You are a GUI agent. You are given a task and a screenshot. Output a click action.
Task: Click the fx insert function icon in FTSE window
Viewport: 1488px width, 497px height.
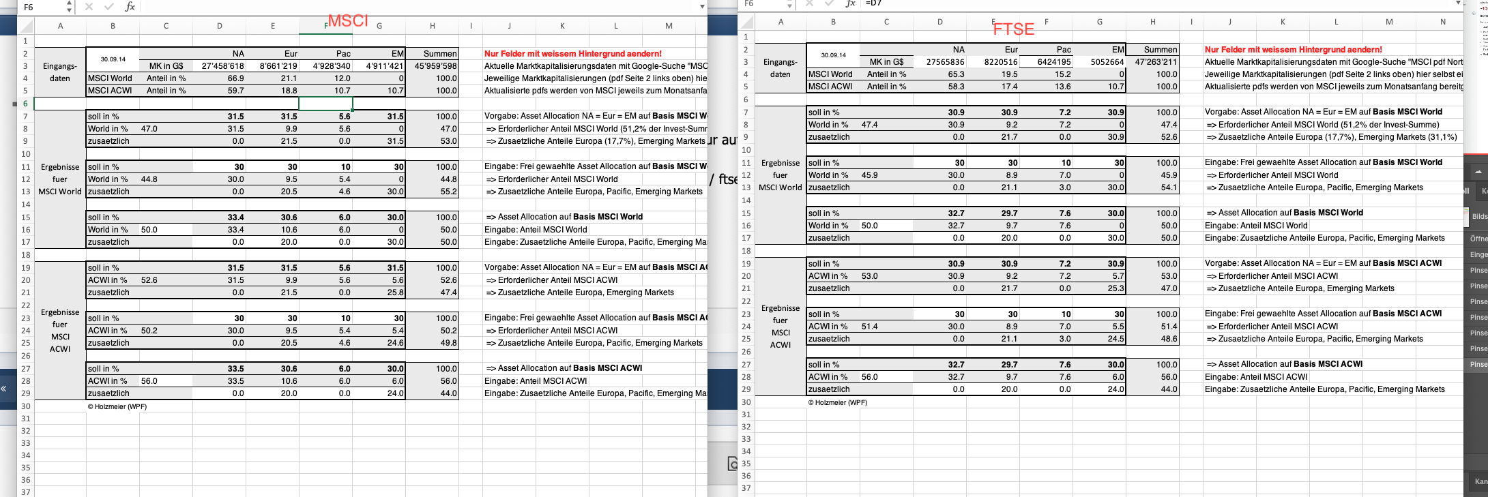[850, 3]
